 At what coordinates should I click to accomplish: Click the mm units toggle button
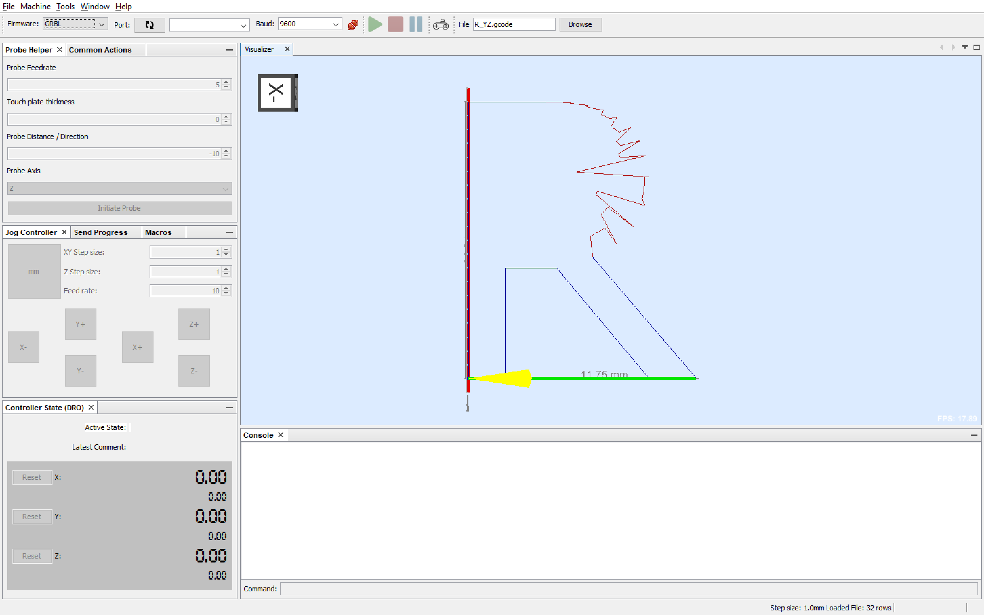(34, 271)
